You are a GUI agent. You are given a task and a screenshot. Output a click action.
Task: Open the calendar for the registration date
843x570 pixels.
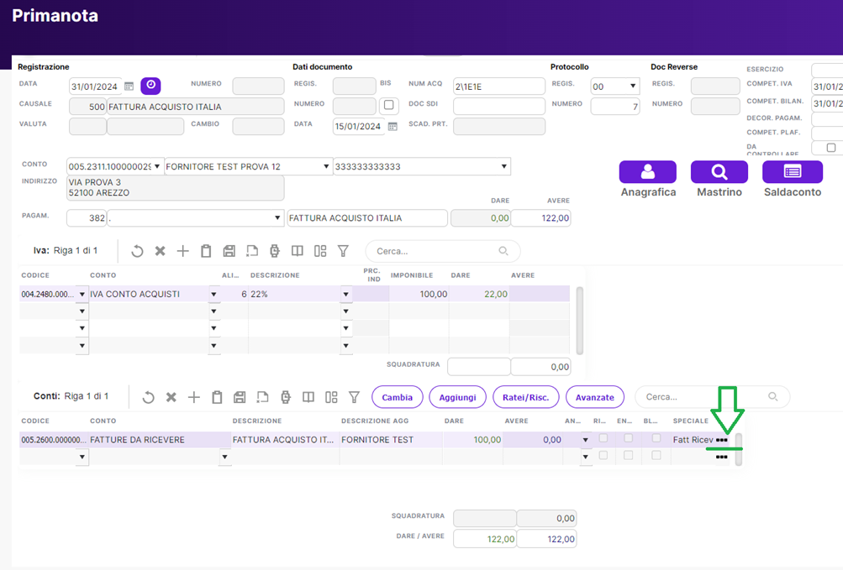[129, 86]
